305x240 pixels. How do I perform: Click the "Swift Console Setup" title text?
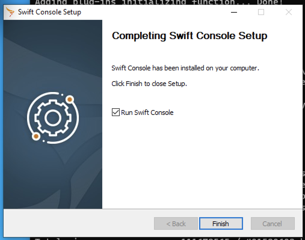[x=49, y=12]
